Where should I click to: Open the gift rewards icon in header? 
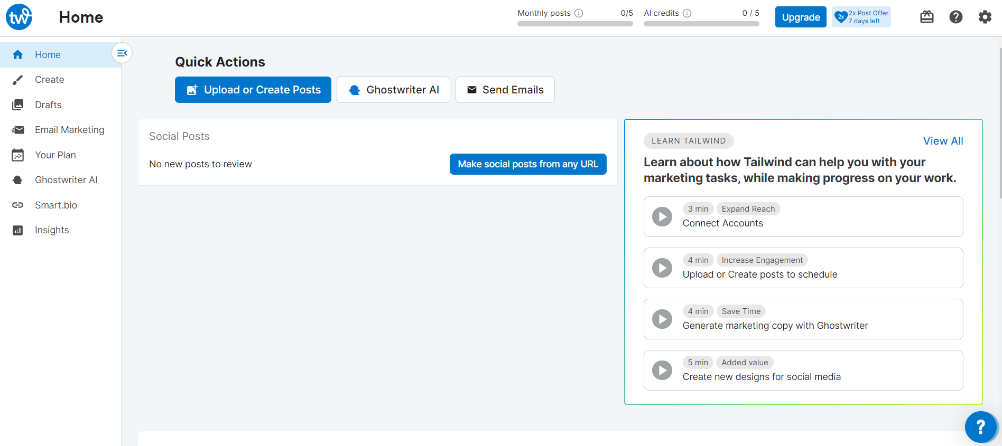tap(927, 17)
